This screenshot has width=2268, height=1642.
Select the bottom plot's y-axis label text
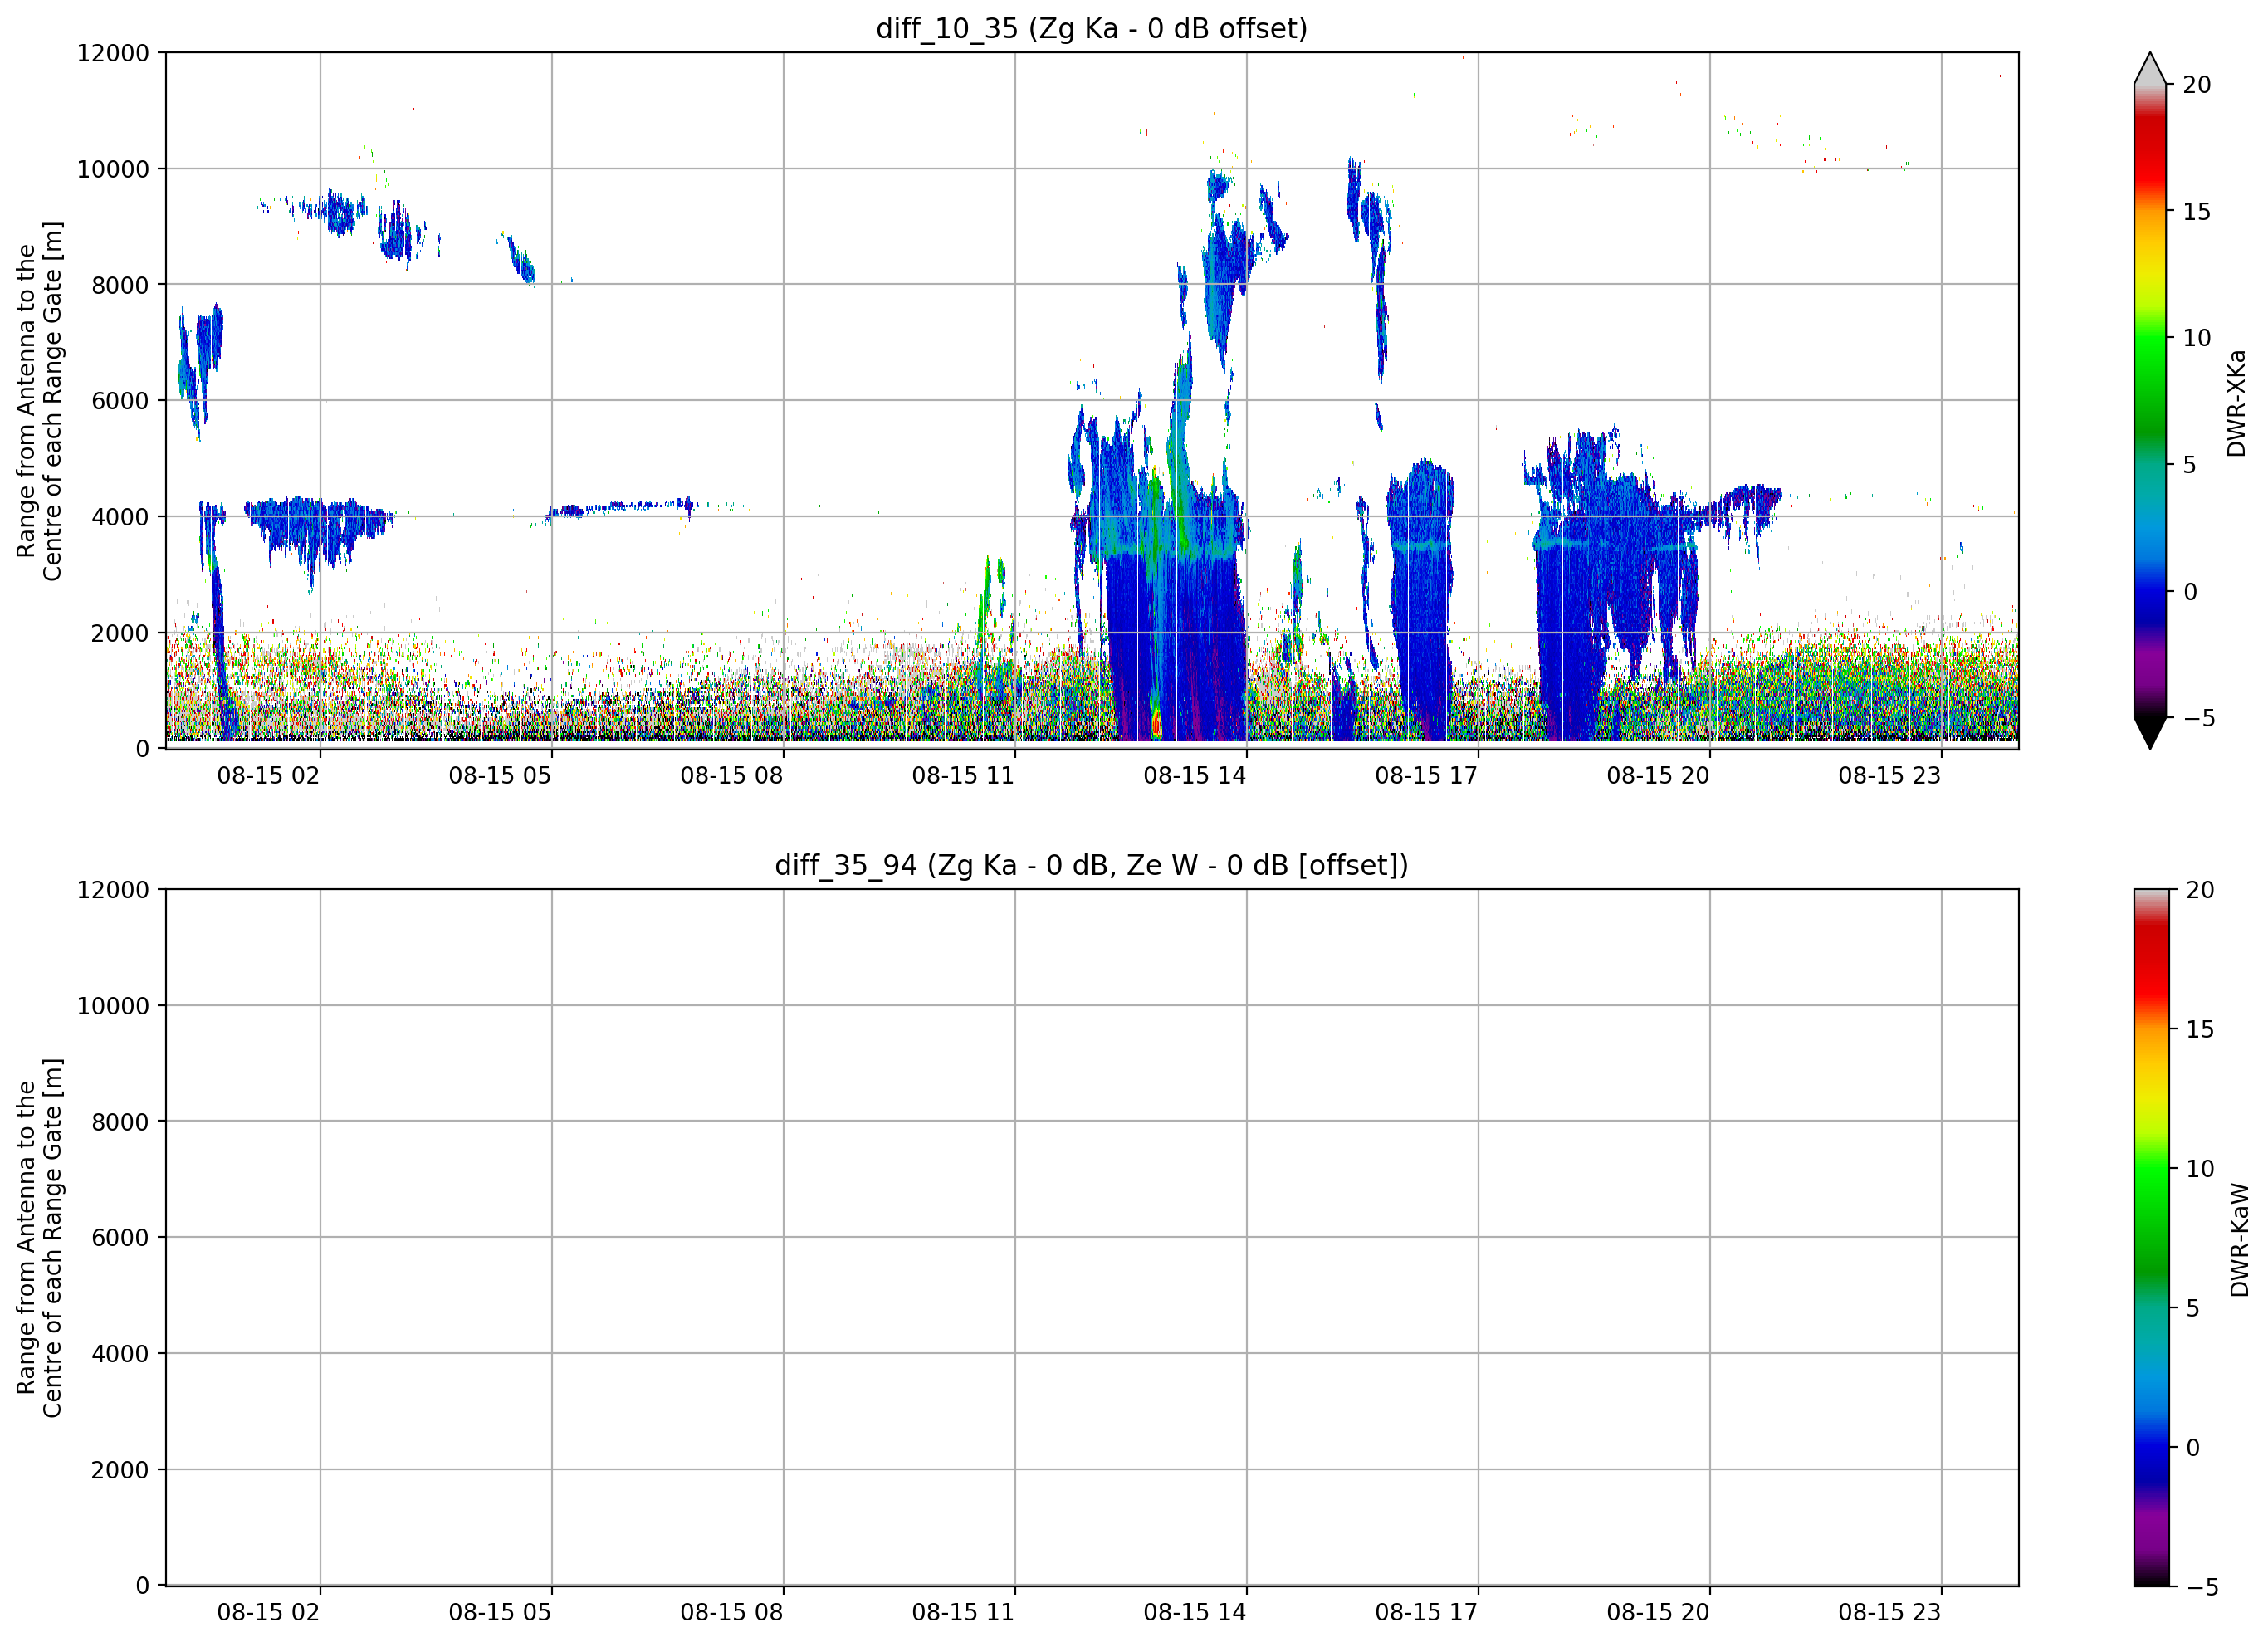(39, 1238)
